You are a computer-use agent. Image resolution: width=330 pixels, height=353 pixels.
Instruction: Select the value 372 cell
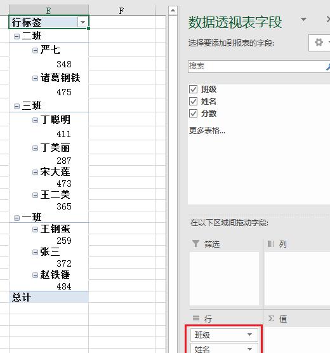(49, 263)
